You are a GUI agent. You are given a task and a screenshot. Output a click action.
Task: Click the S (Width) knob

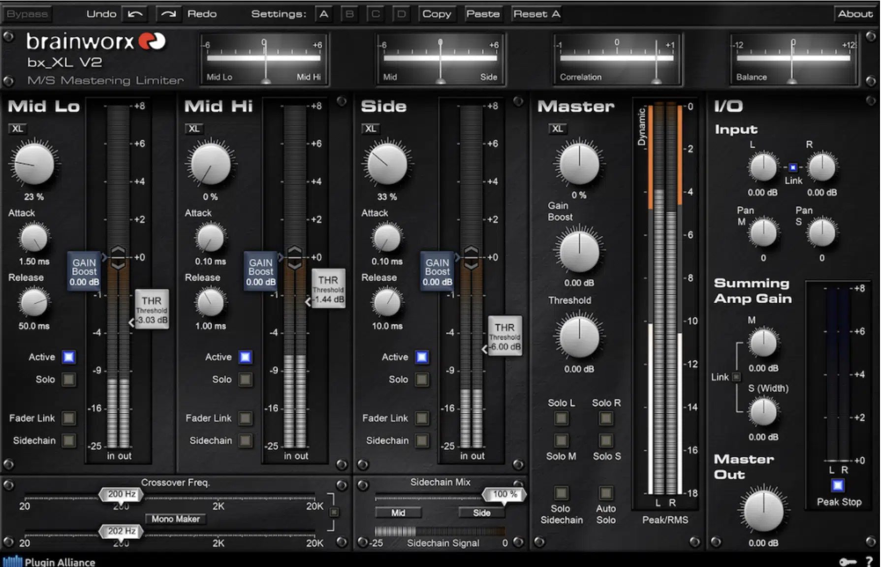763,411
